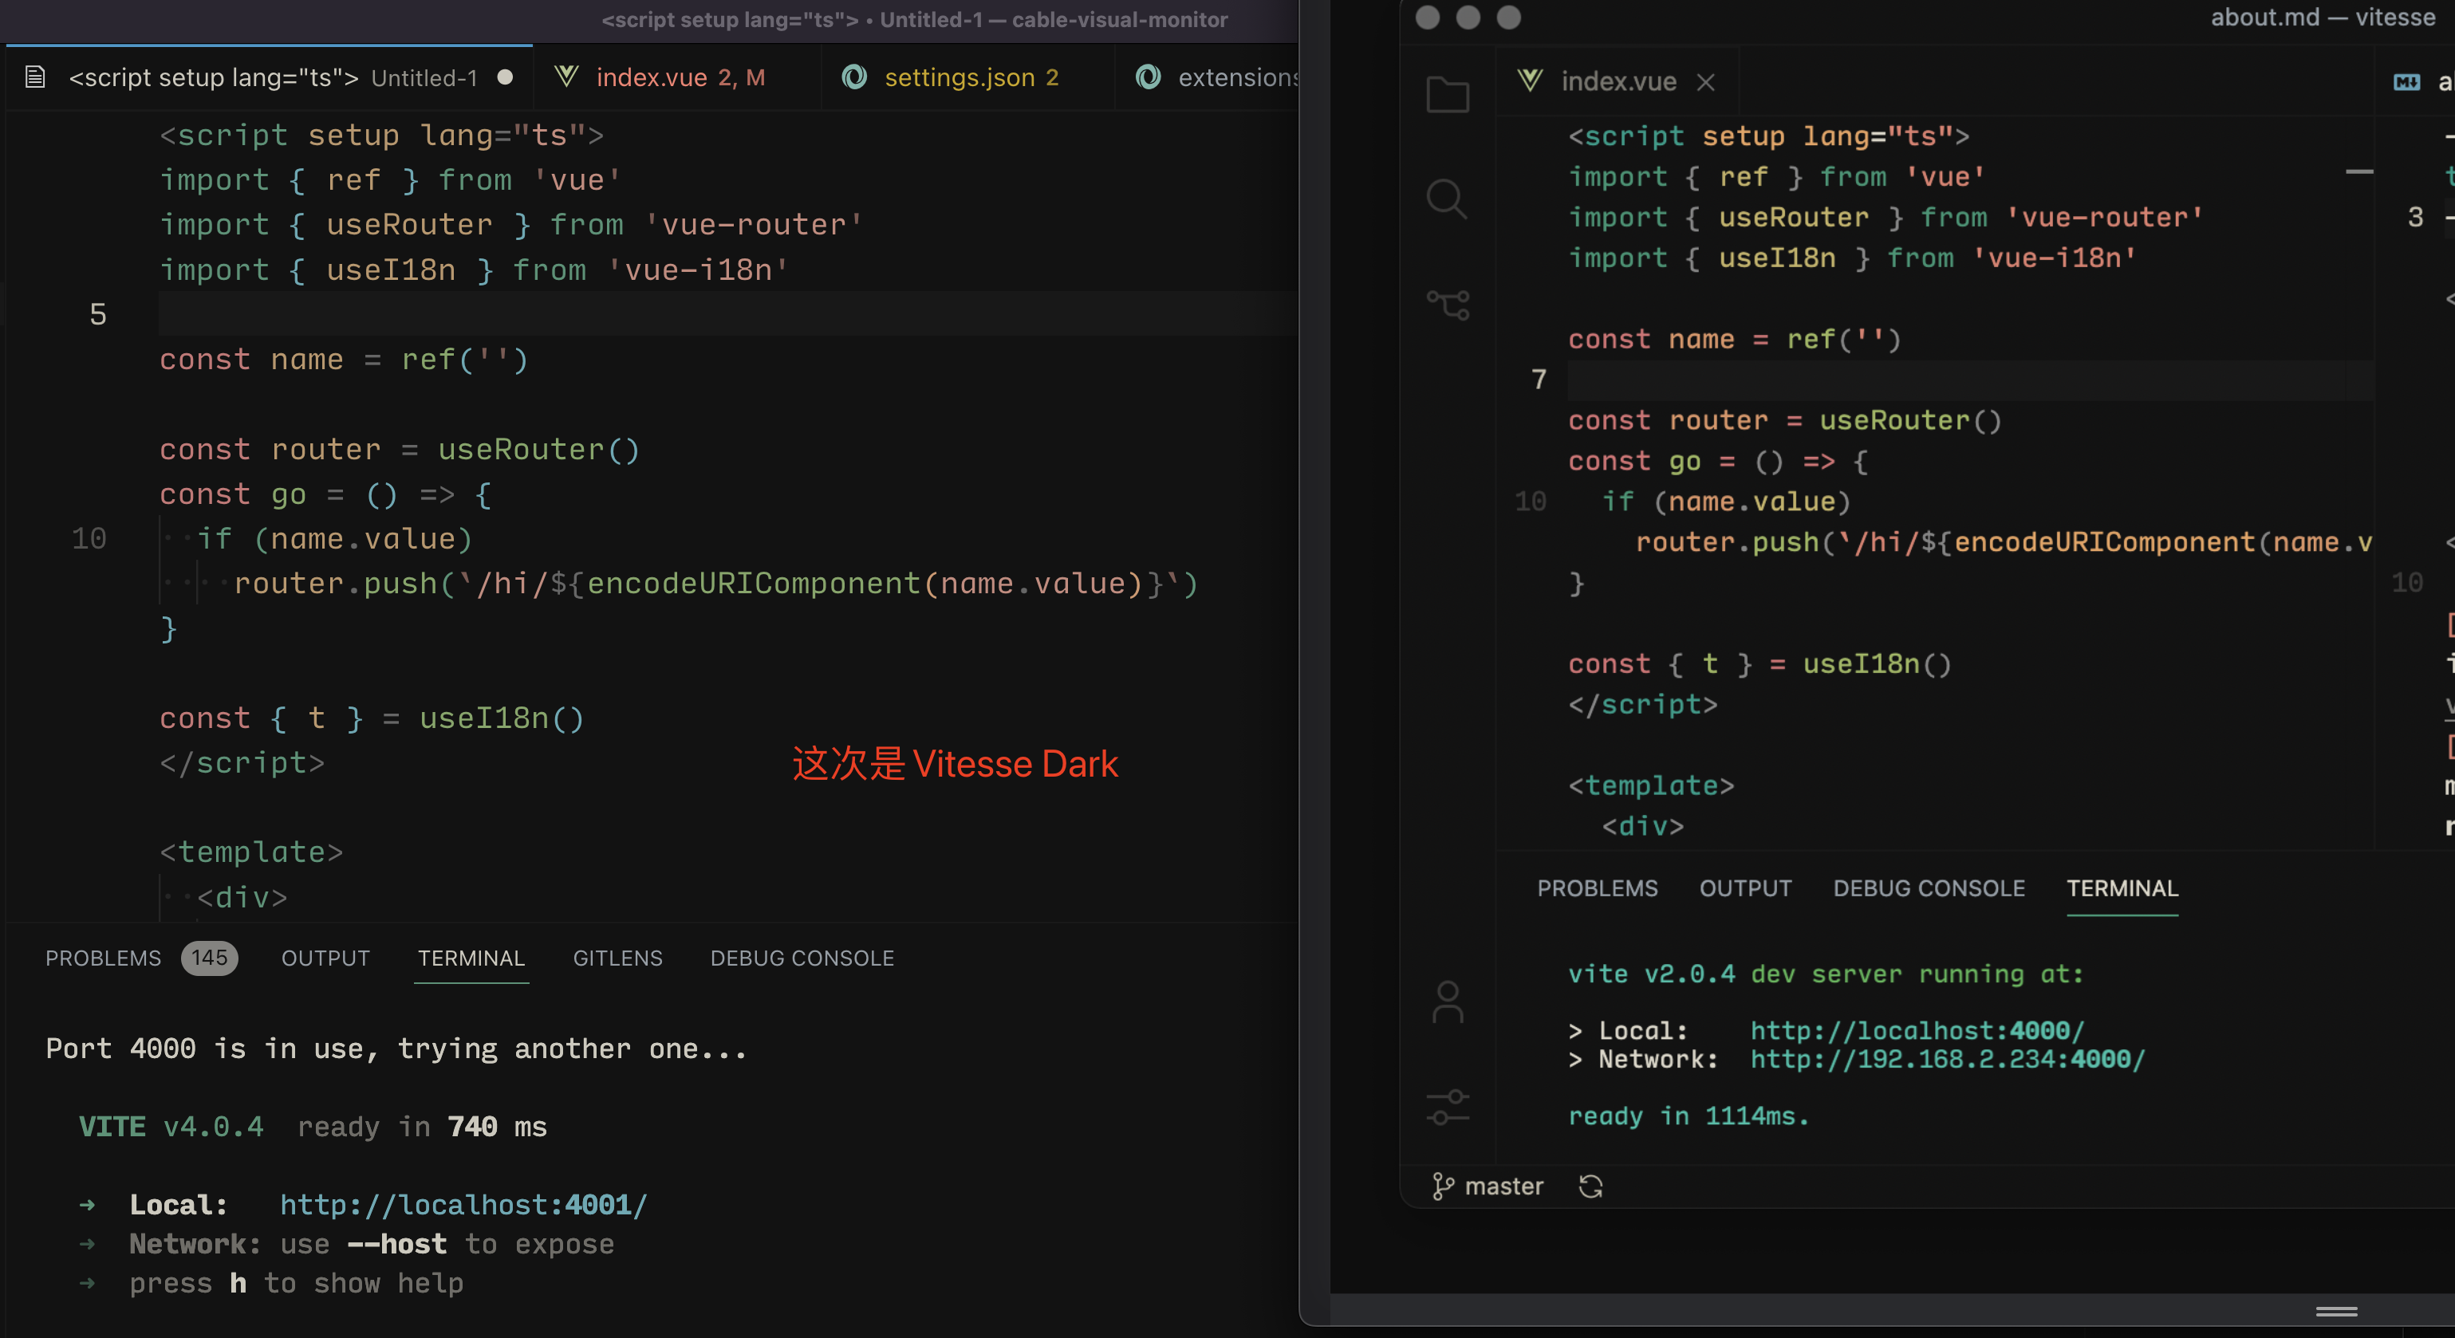The width and height of the screenshot is (2455, 1338).
Task: Switch to DEBUG CONSOLE in right window
Action: (1929, 887)
